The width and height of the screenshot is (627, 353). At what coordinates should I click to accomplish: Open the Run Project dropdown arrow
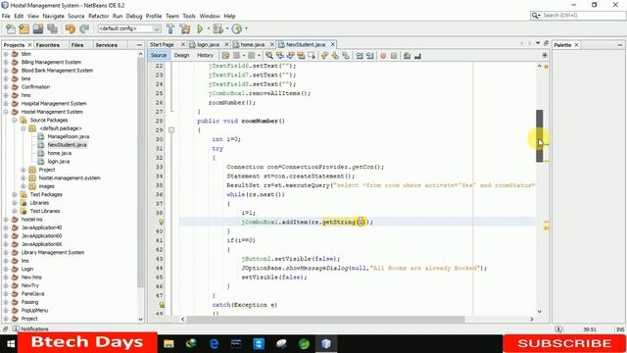tap(208, 28)
